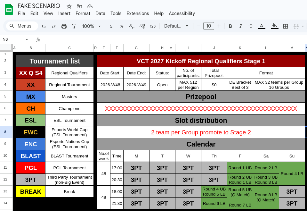The height and width of the screenshot is (211, 307).
Task: Open the File menu
Action: click(x=21, y=13)
